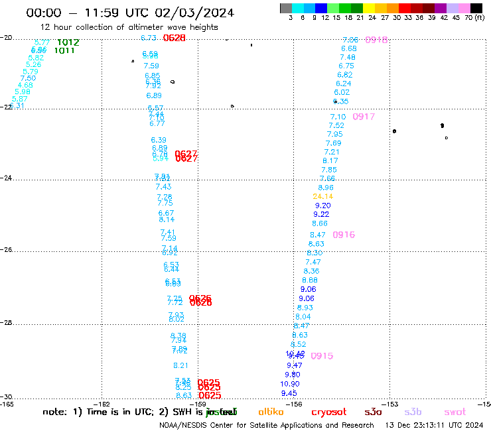Select the 7.50 wave height value
491x431 pixels.
pyautogui.click(x=28, y=78)
